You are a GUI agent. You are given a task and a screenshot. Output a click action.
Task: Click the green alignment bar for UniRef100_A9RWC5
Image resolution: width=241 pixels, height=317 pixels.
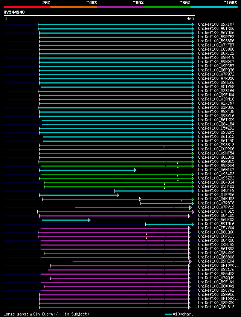[x=115, y=162]
